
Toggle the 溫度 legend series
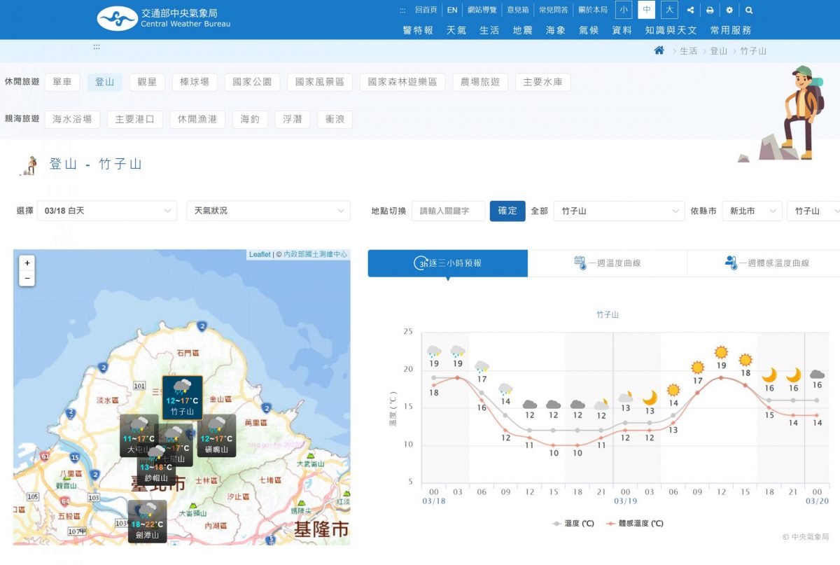click(x=573, y=523)
